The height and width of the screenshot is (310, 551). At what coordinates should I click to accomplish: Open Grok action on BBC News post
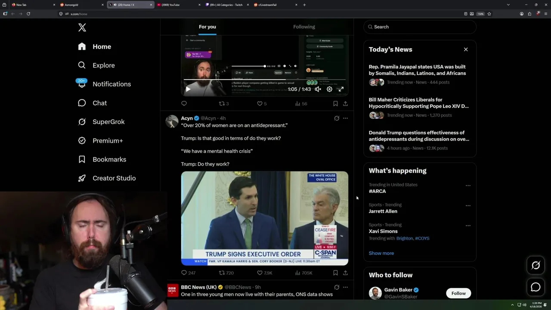337,287
